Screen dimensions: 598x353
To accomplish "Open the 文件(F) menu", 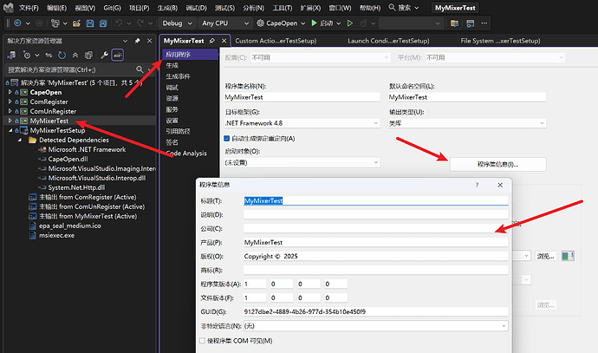I will click(x=29, y=8).
